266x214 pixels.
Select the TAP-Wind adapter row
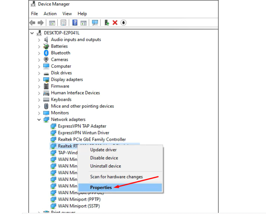coord(68,153)
